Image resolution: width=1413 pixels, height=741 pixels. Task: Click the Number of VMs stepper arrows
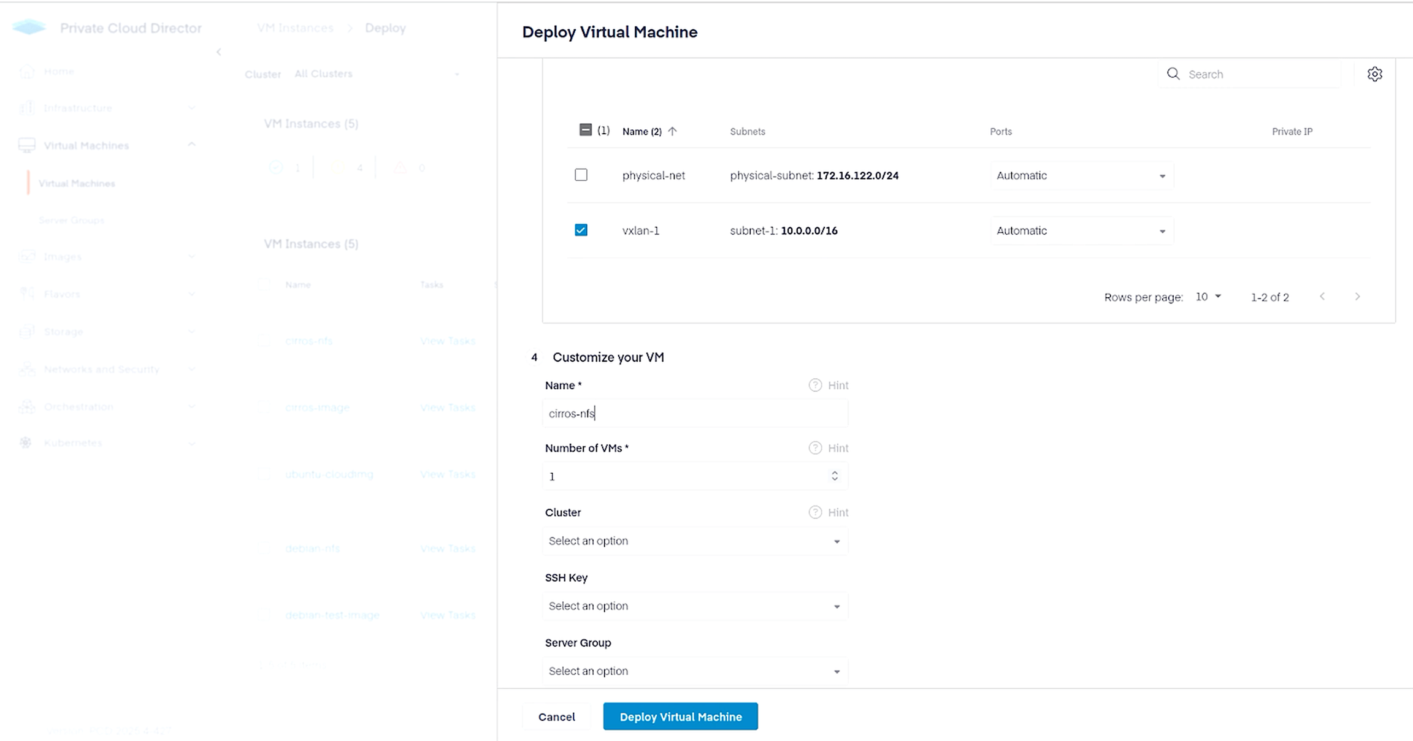(835, 476)
